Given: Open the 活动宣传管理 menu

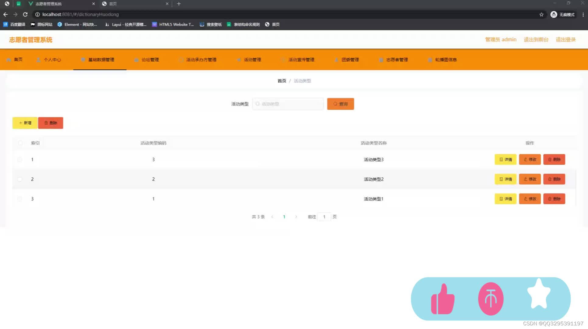Looking at the screenshot, I should (298, 59).
